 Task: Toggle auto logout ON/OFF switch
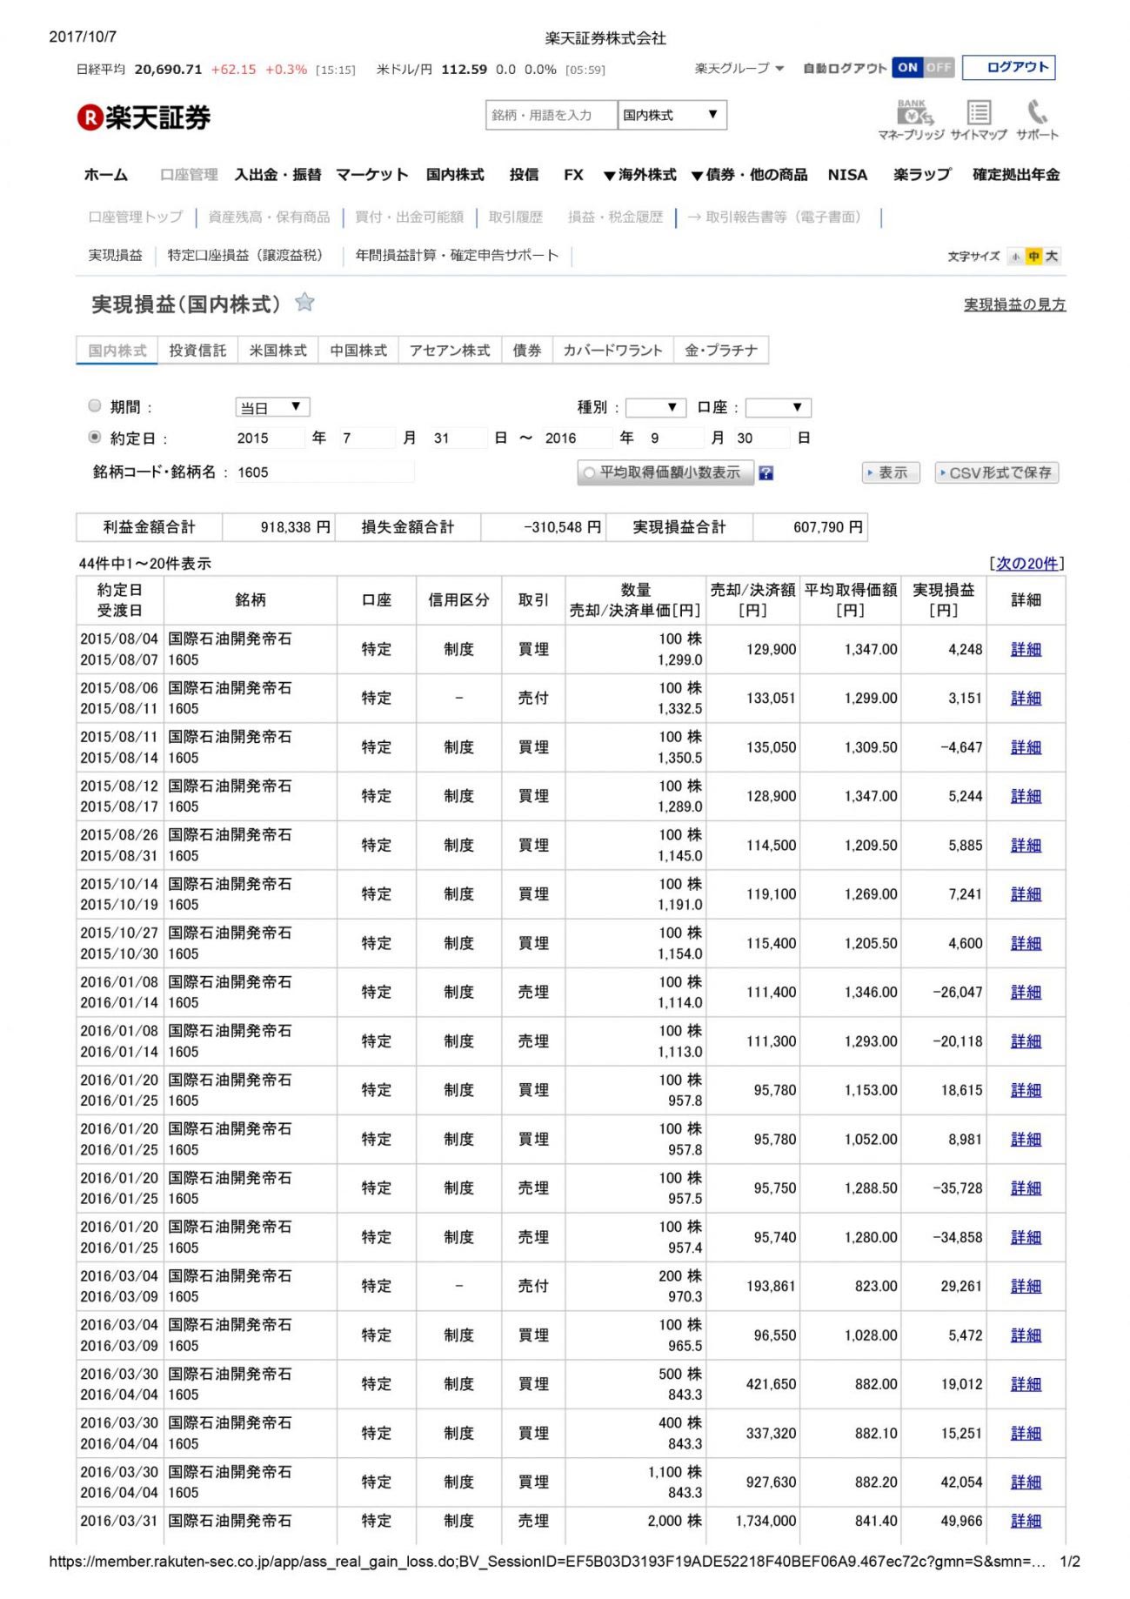point(923,68)
